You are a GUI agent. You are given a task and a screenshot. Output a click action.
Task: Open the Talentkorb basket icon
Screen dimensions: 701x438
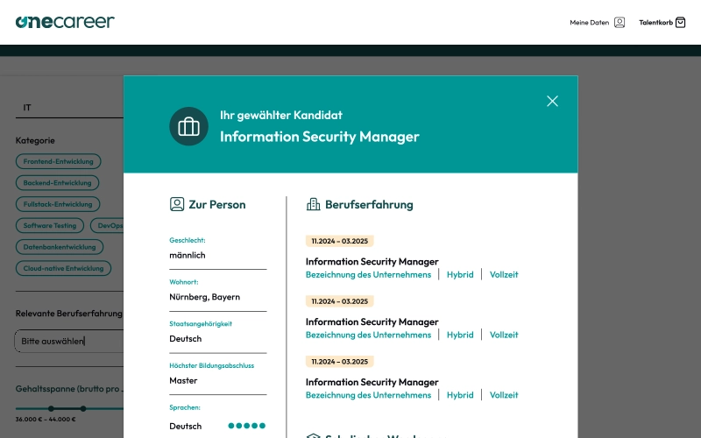680,23
